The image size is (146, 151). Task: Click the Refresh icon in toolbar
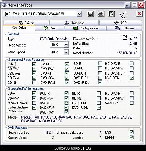pos(111,14)
